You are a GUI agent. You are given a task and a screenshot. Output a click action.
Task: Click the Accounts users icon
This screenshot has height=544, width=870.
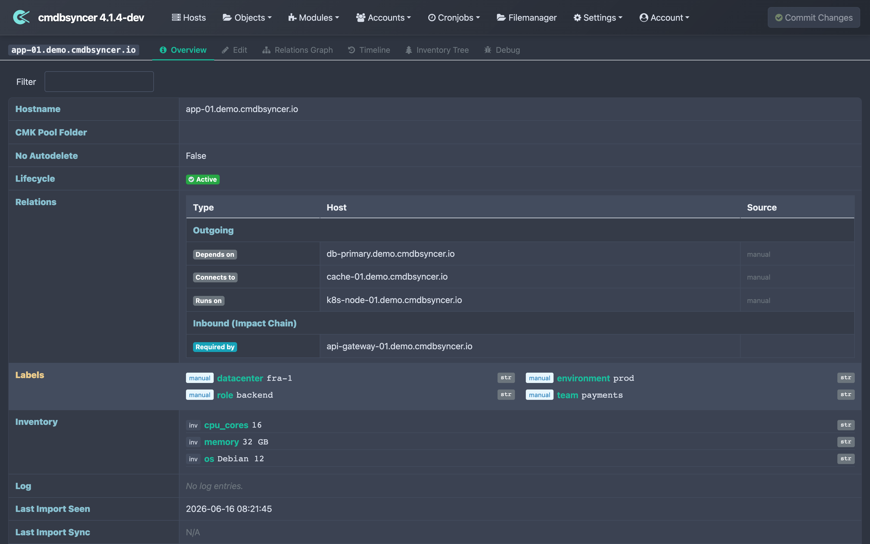click(361, 17)
